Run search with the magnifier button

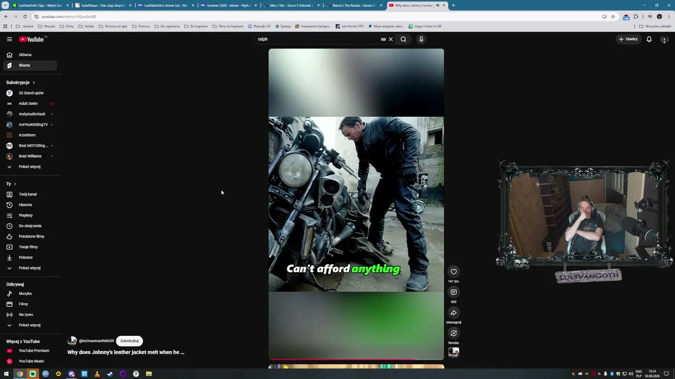tap(403, 39)
